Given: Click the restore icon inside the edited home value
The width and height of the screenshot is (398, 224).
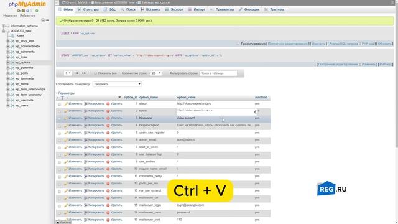Looking at the screenshot, I should point(256,112).
